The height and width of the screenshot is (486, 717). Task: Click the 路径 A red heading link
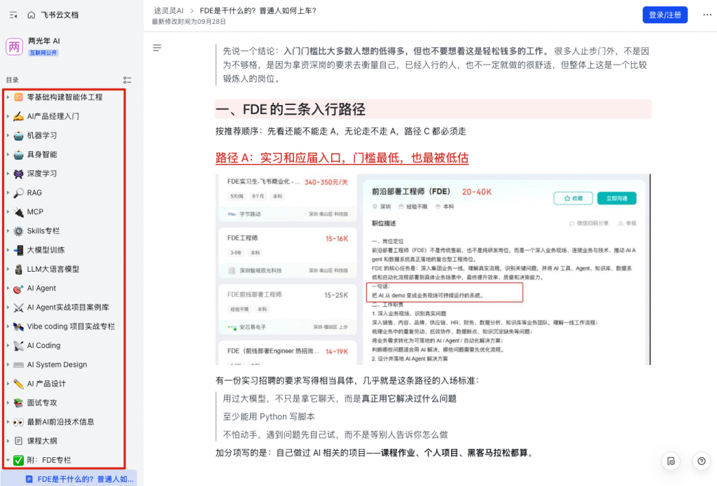click(342, 158)
